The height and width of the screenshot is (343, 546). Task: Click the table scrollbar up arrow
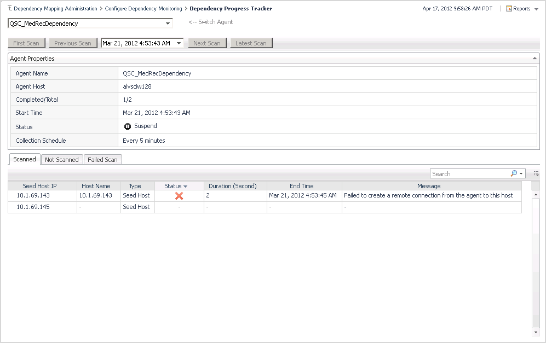(536, 194)
